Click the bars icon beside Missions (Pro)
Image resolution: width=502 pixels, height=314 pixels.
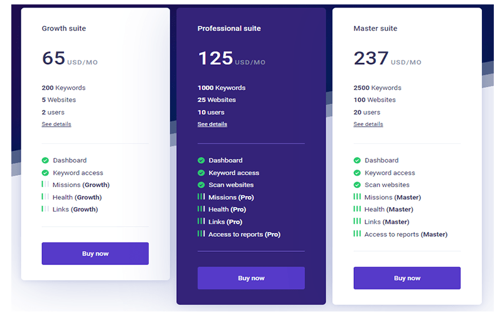[201, 197]
